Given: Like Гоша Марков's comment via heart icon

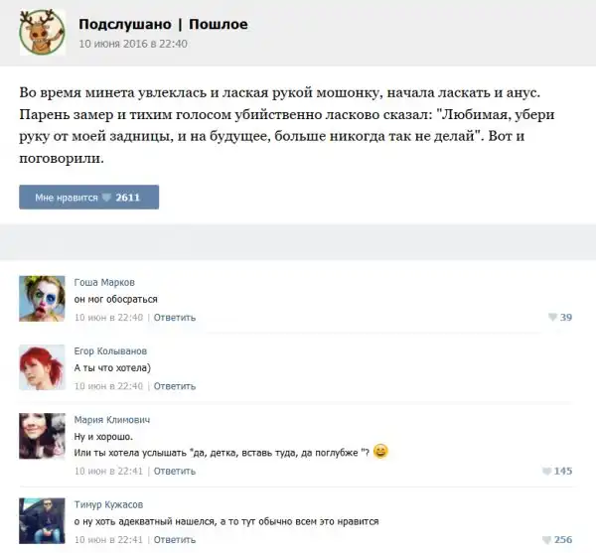Looking at the screenshot, I should (x=552, y=317).
